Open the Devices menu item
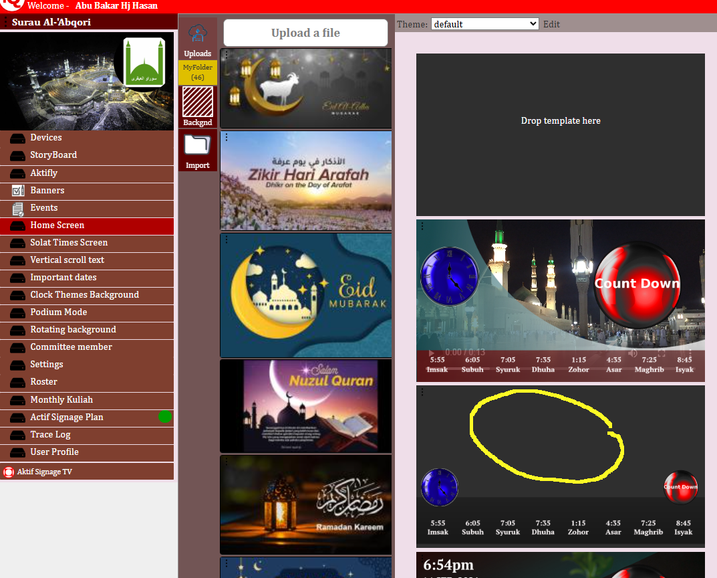The width and height of the screenshot is (717, 578). click(x=87, y=138)
